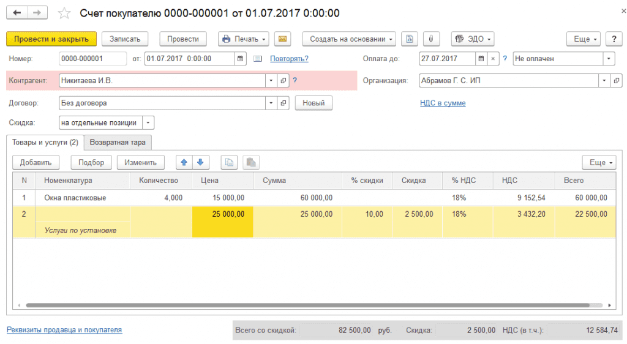Open the top Еще menu
This screenshot has width=627, height=344.
click(x=584, y=39)
